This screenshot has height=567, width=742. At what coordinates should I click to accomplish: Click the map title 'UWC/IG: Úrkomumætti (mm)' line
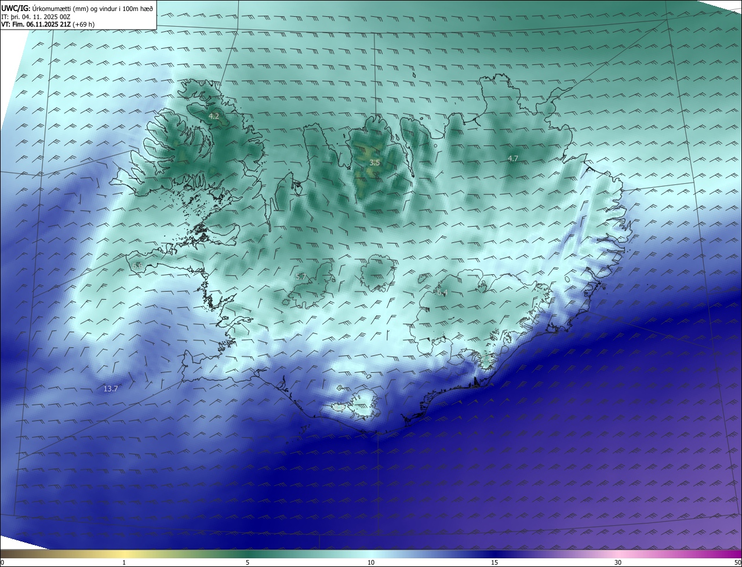pos(77,9)
